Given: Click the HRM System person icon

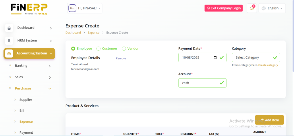Looking at the screenshot, I should 9,41.
